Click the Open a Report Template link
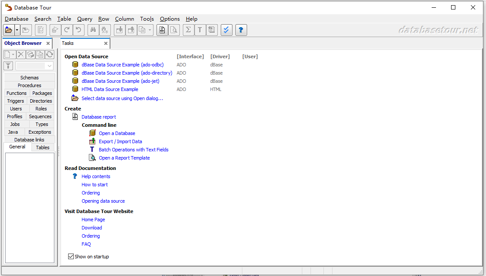This screenshot has height=276, width=486. click(124, 158)
